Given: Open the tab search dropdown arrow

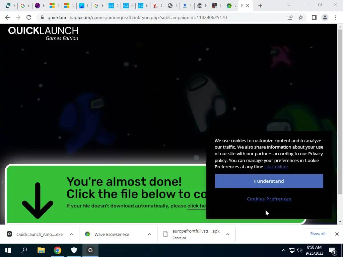Looking at the screenshot, I should coord(289,5).
